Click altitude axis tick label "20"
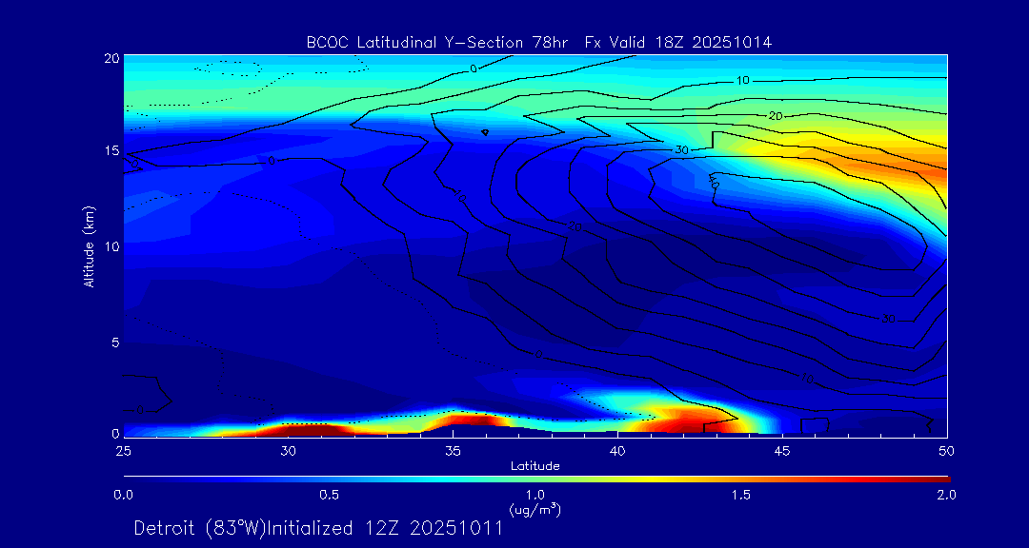The width and height of the screenshot is (1029, 548). coord(111,58)
